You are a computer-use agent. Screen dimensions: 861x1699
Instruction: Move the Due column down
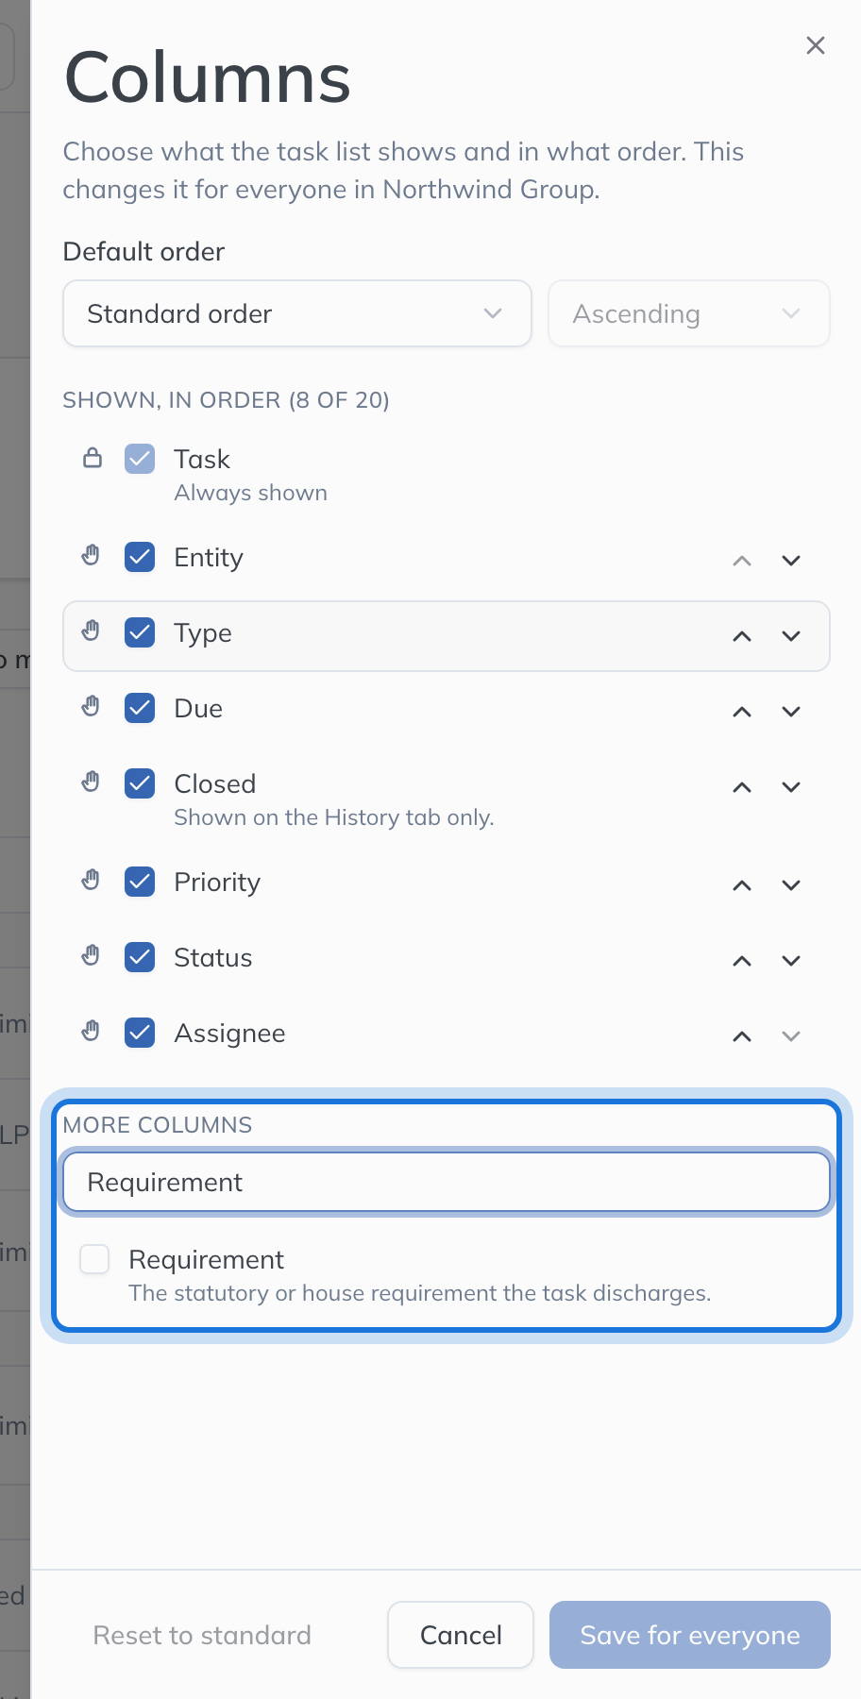point(791,712)
